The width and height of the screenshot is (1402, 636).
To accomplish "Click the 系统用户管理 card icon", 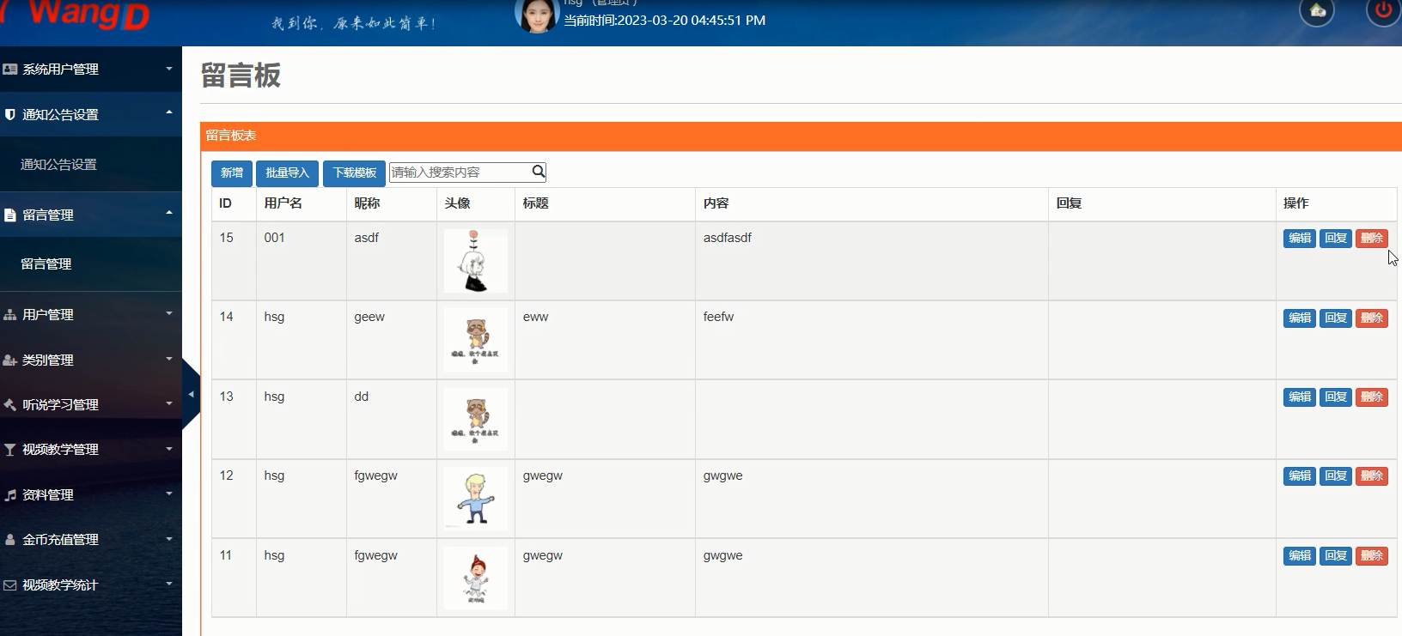I will point(10,69).
